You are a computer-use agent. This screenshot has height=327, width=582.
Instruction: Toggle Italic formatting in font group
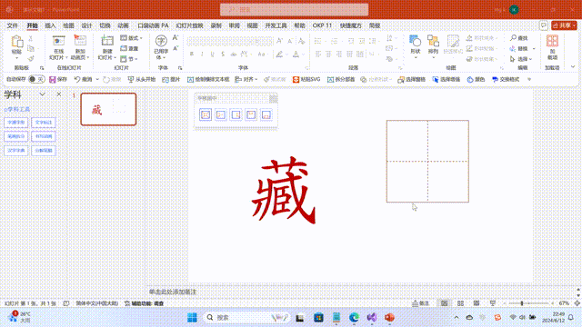202,54
